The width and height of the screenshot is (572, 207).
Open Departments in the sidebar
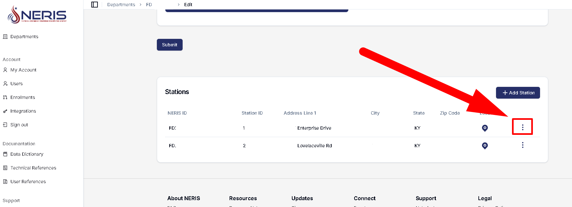[24, 37]
